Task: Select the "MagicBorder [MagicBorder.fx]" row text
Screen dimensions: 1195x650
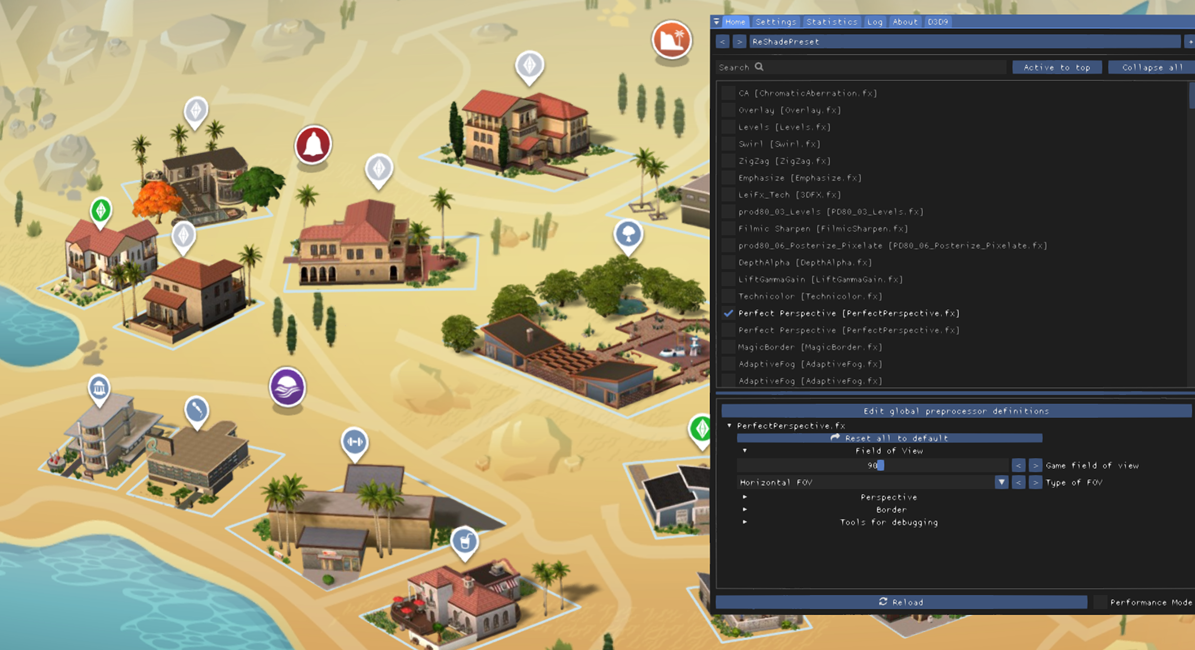Action: click(810, 347)
